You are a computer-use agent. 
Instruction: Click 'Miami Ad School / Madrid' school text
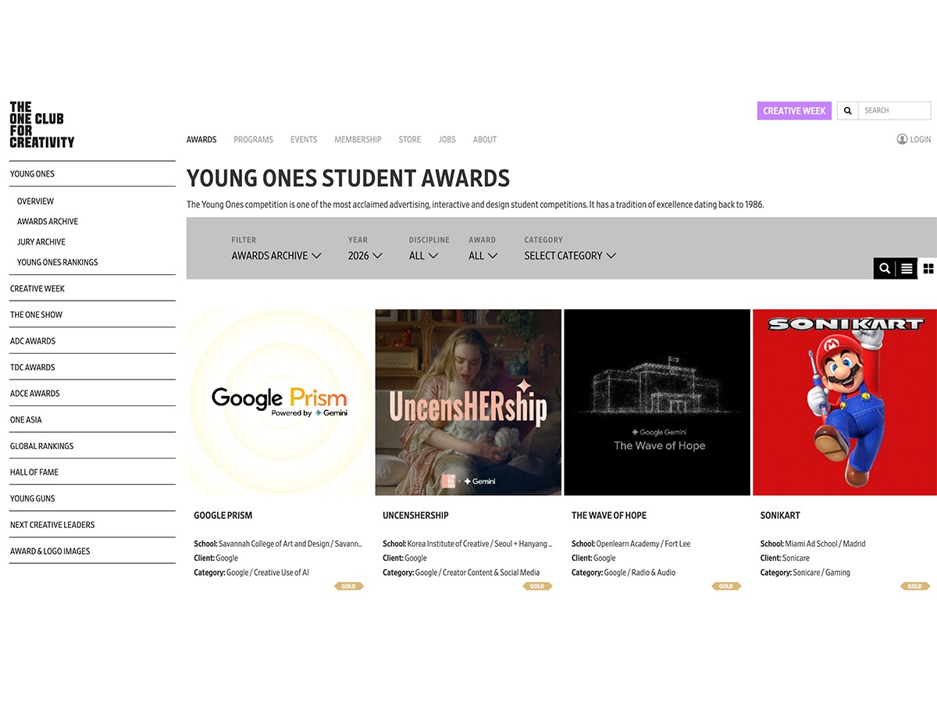tap(825, 544)
